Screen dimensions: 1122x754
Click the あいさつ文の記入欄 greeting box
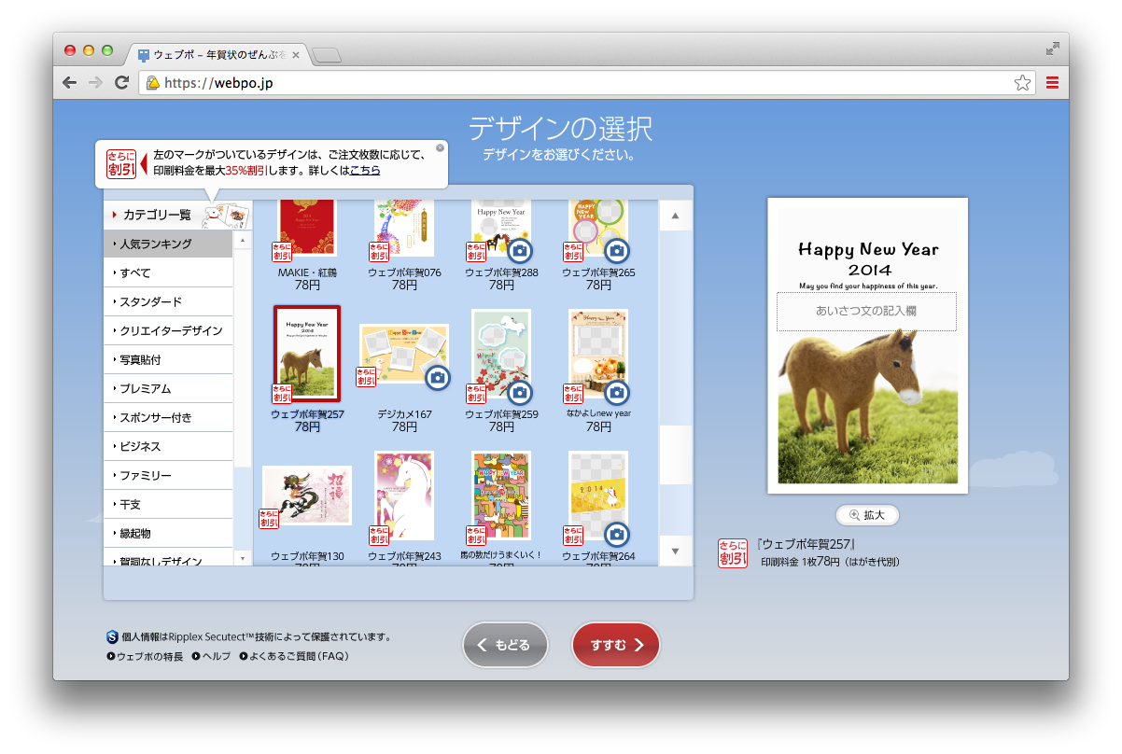pos(866,311)
